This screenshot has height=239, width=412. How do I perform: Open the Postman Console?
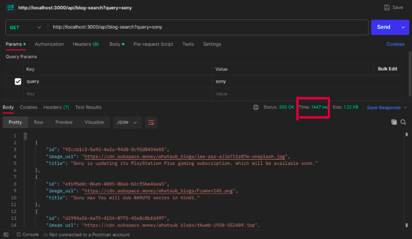(28, 234)
